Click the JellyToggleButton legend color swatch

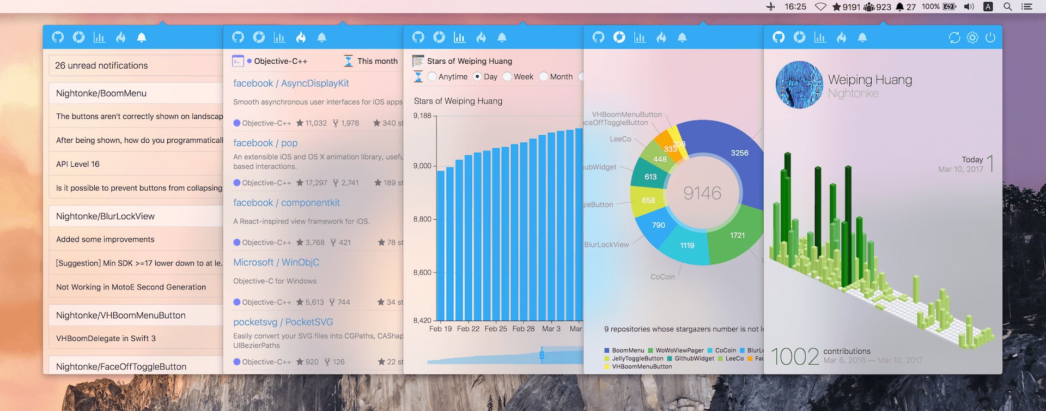point(607,359)
